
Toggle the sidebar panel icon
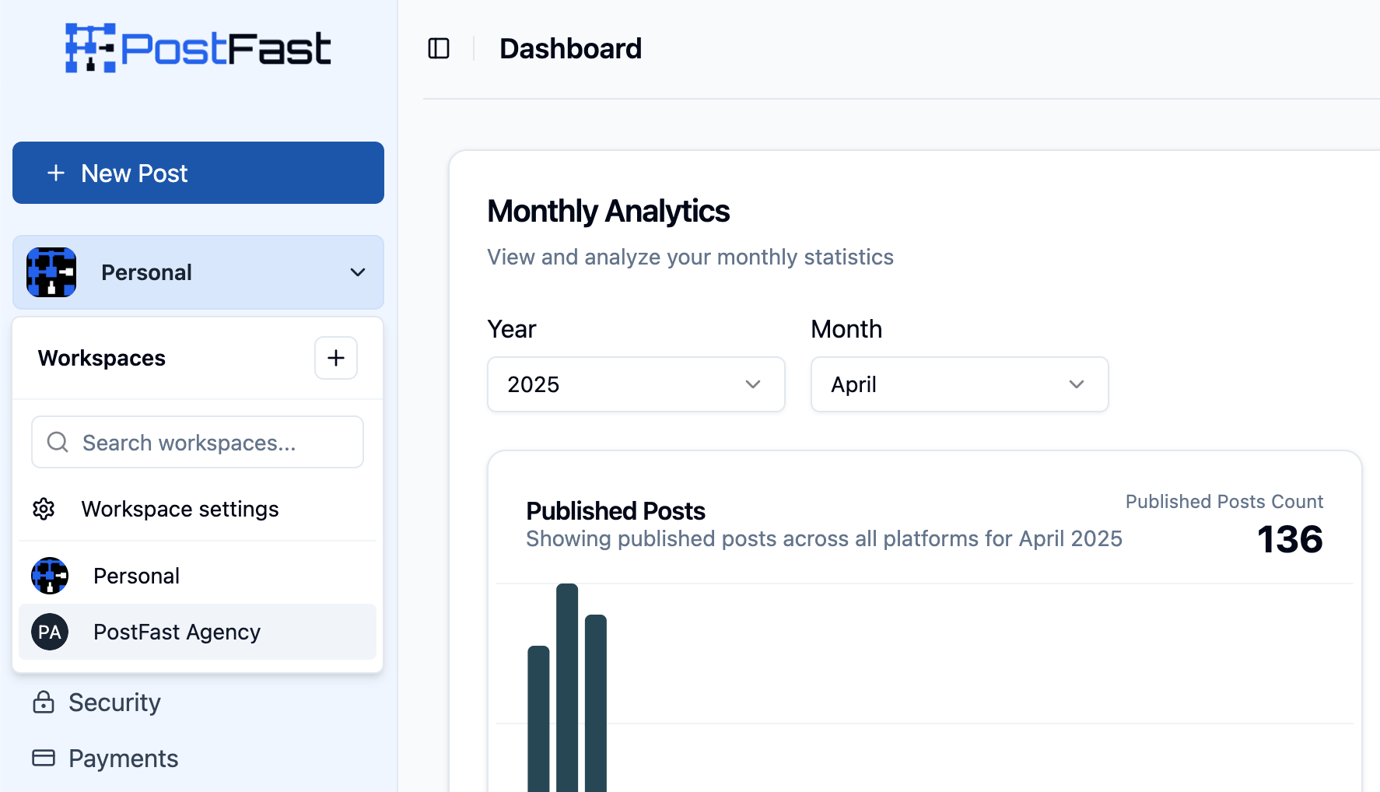pyautogui.click(x=439, y=48)
